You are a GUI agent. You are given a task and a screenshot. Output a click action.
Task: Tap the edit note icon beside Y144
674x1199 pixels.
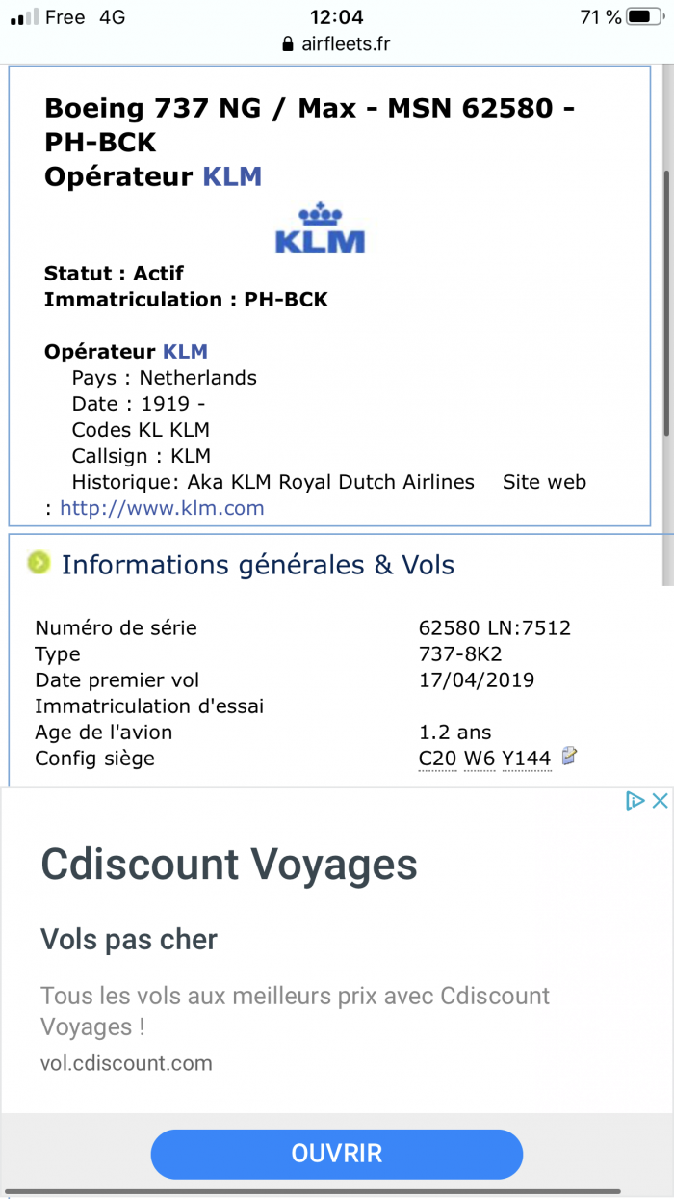(x=570, y=757)
